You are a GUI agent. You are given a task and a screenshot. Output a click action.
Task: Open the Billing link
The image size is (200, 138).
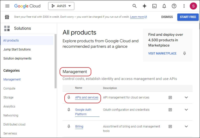point(79,126)
